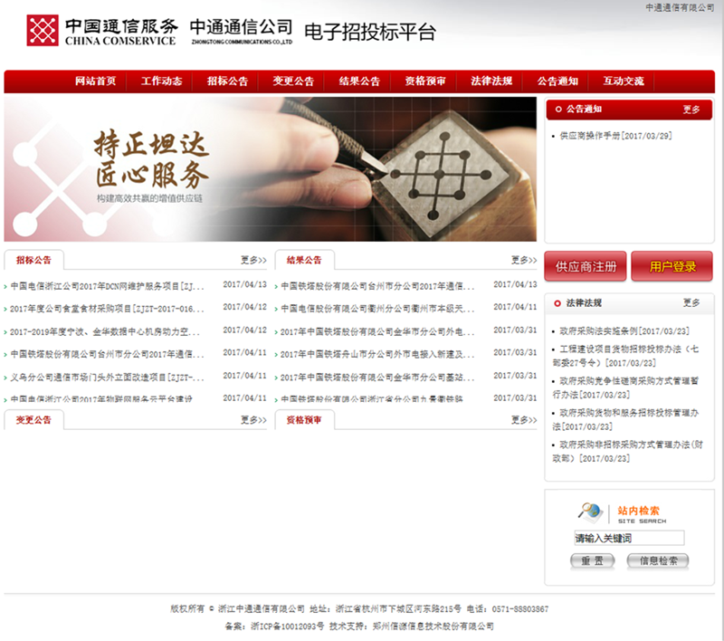Expand 更多>> for the 结果公告 list
The height and width of the screenshot is (641, 724).
tap(524, 260)
